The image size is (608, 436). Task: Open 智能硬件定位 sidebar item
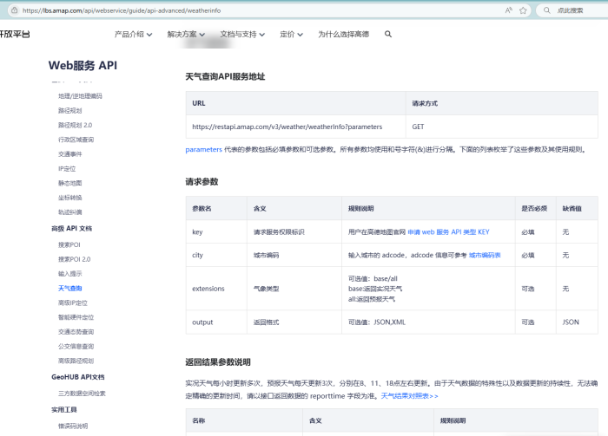click(x=76, y=317)
